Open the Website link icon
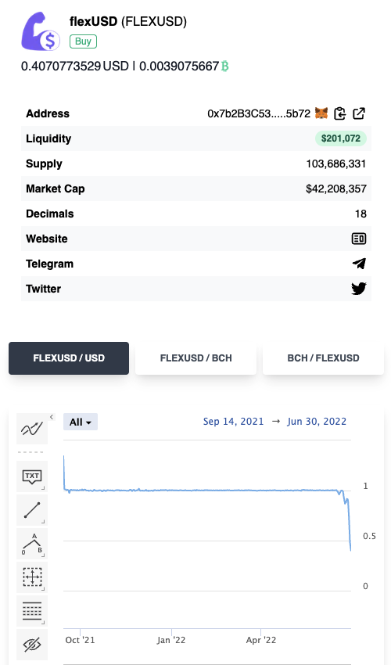 click(359, 239)
